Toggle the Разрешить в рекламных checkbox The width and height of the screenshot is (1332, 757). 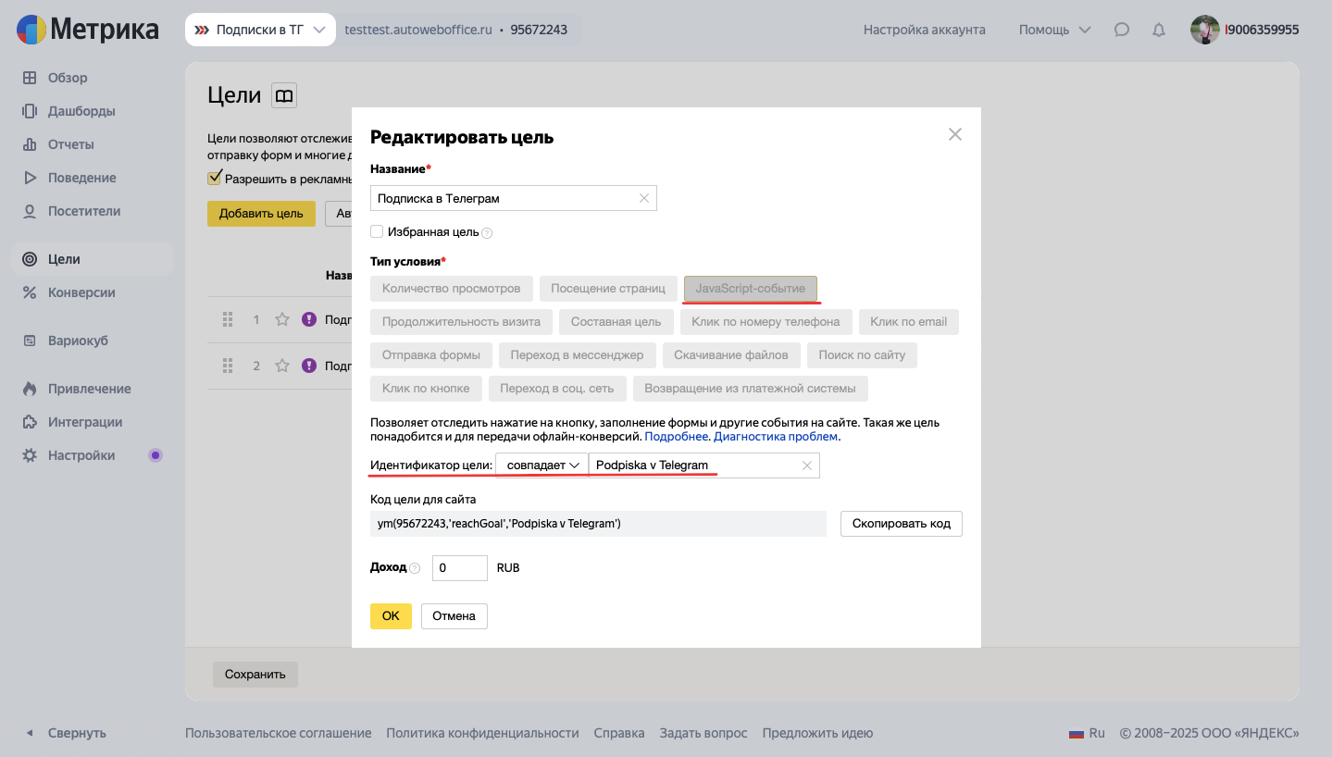tap(215, 178)
